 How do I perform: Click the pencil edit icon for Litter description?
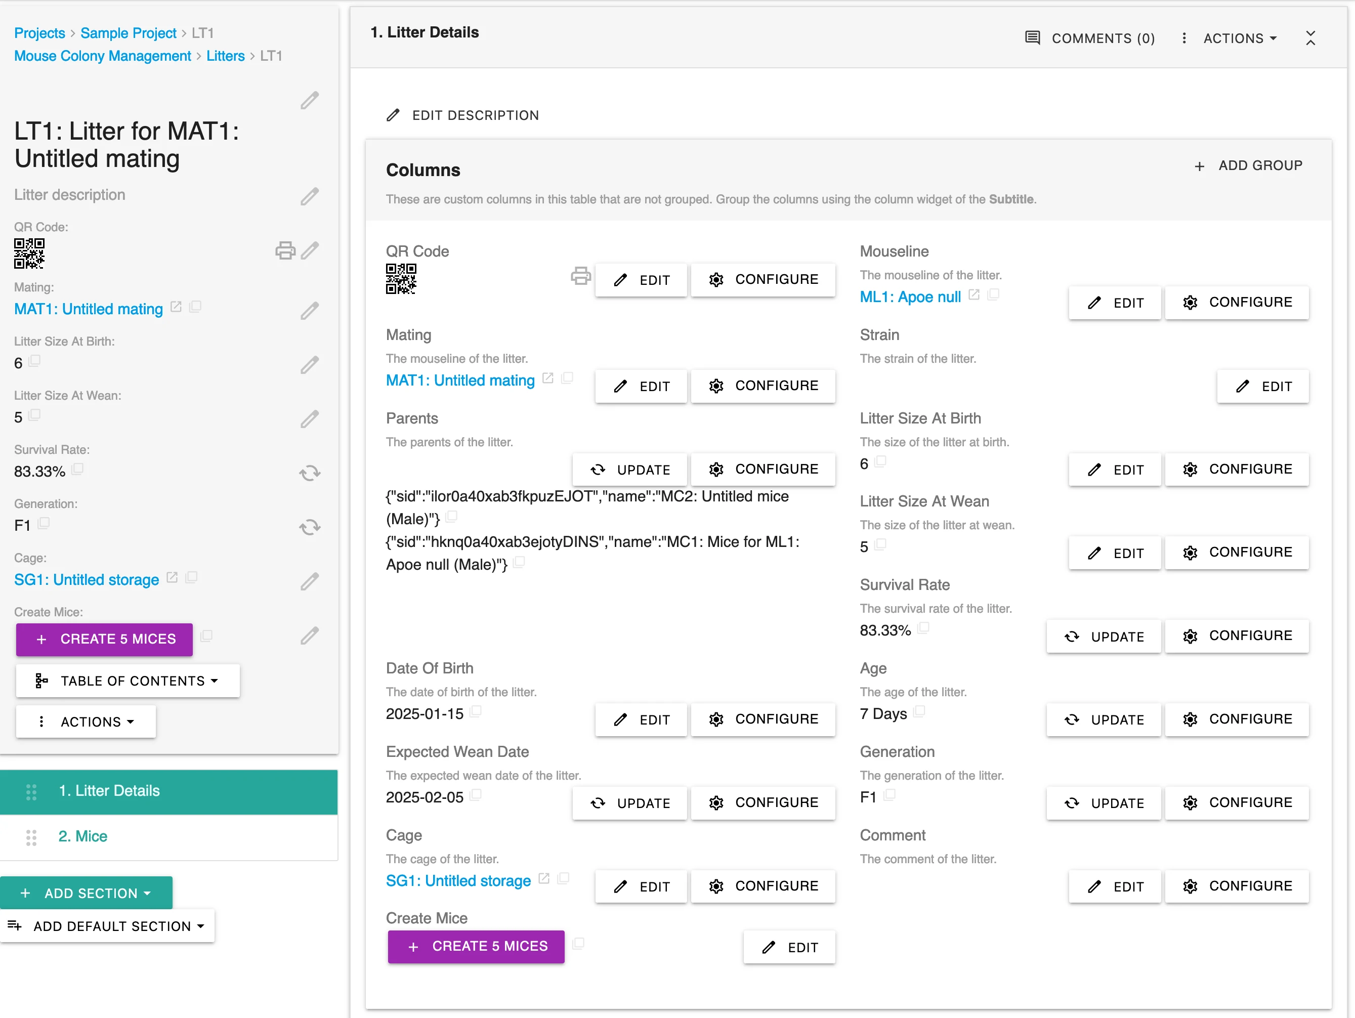click(x=311, y=196)
